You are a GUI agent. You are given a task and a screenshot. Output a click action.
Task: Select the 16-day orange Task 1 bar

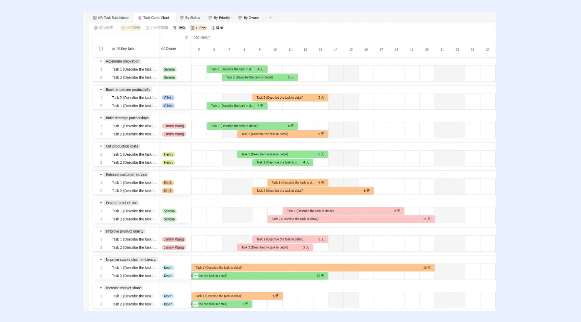(313, 268)
